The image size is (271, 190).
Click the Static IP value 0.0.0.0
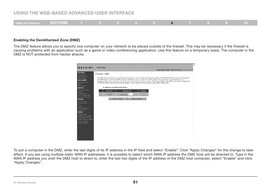pyautogui.click(x=109, y=94)
